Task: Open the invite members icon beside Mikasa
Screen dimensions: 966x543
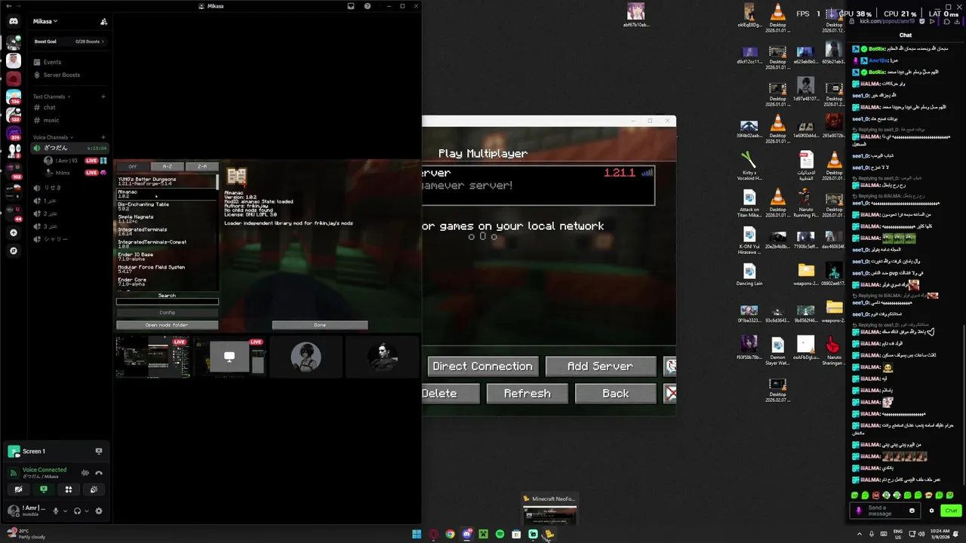Action: pyautogui.click(x=103, y=22)
